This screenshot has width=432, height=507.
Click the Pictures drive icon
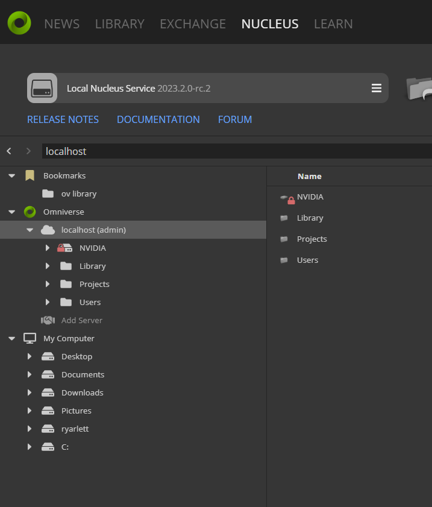click(48, 411)
